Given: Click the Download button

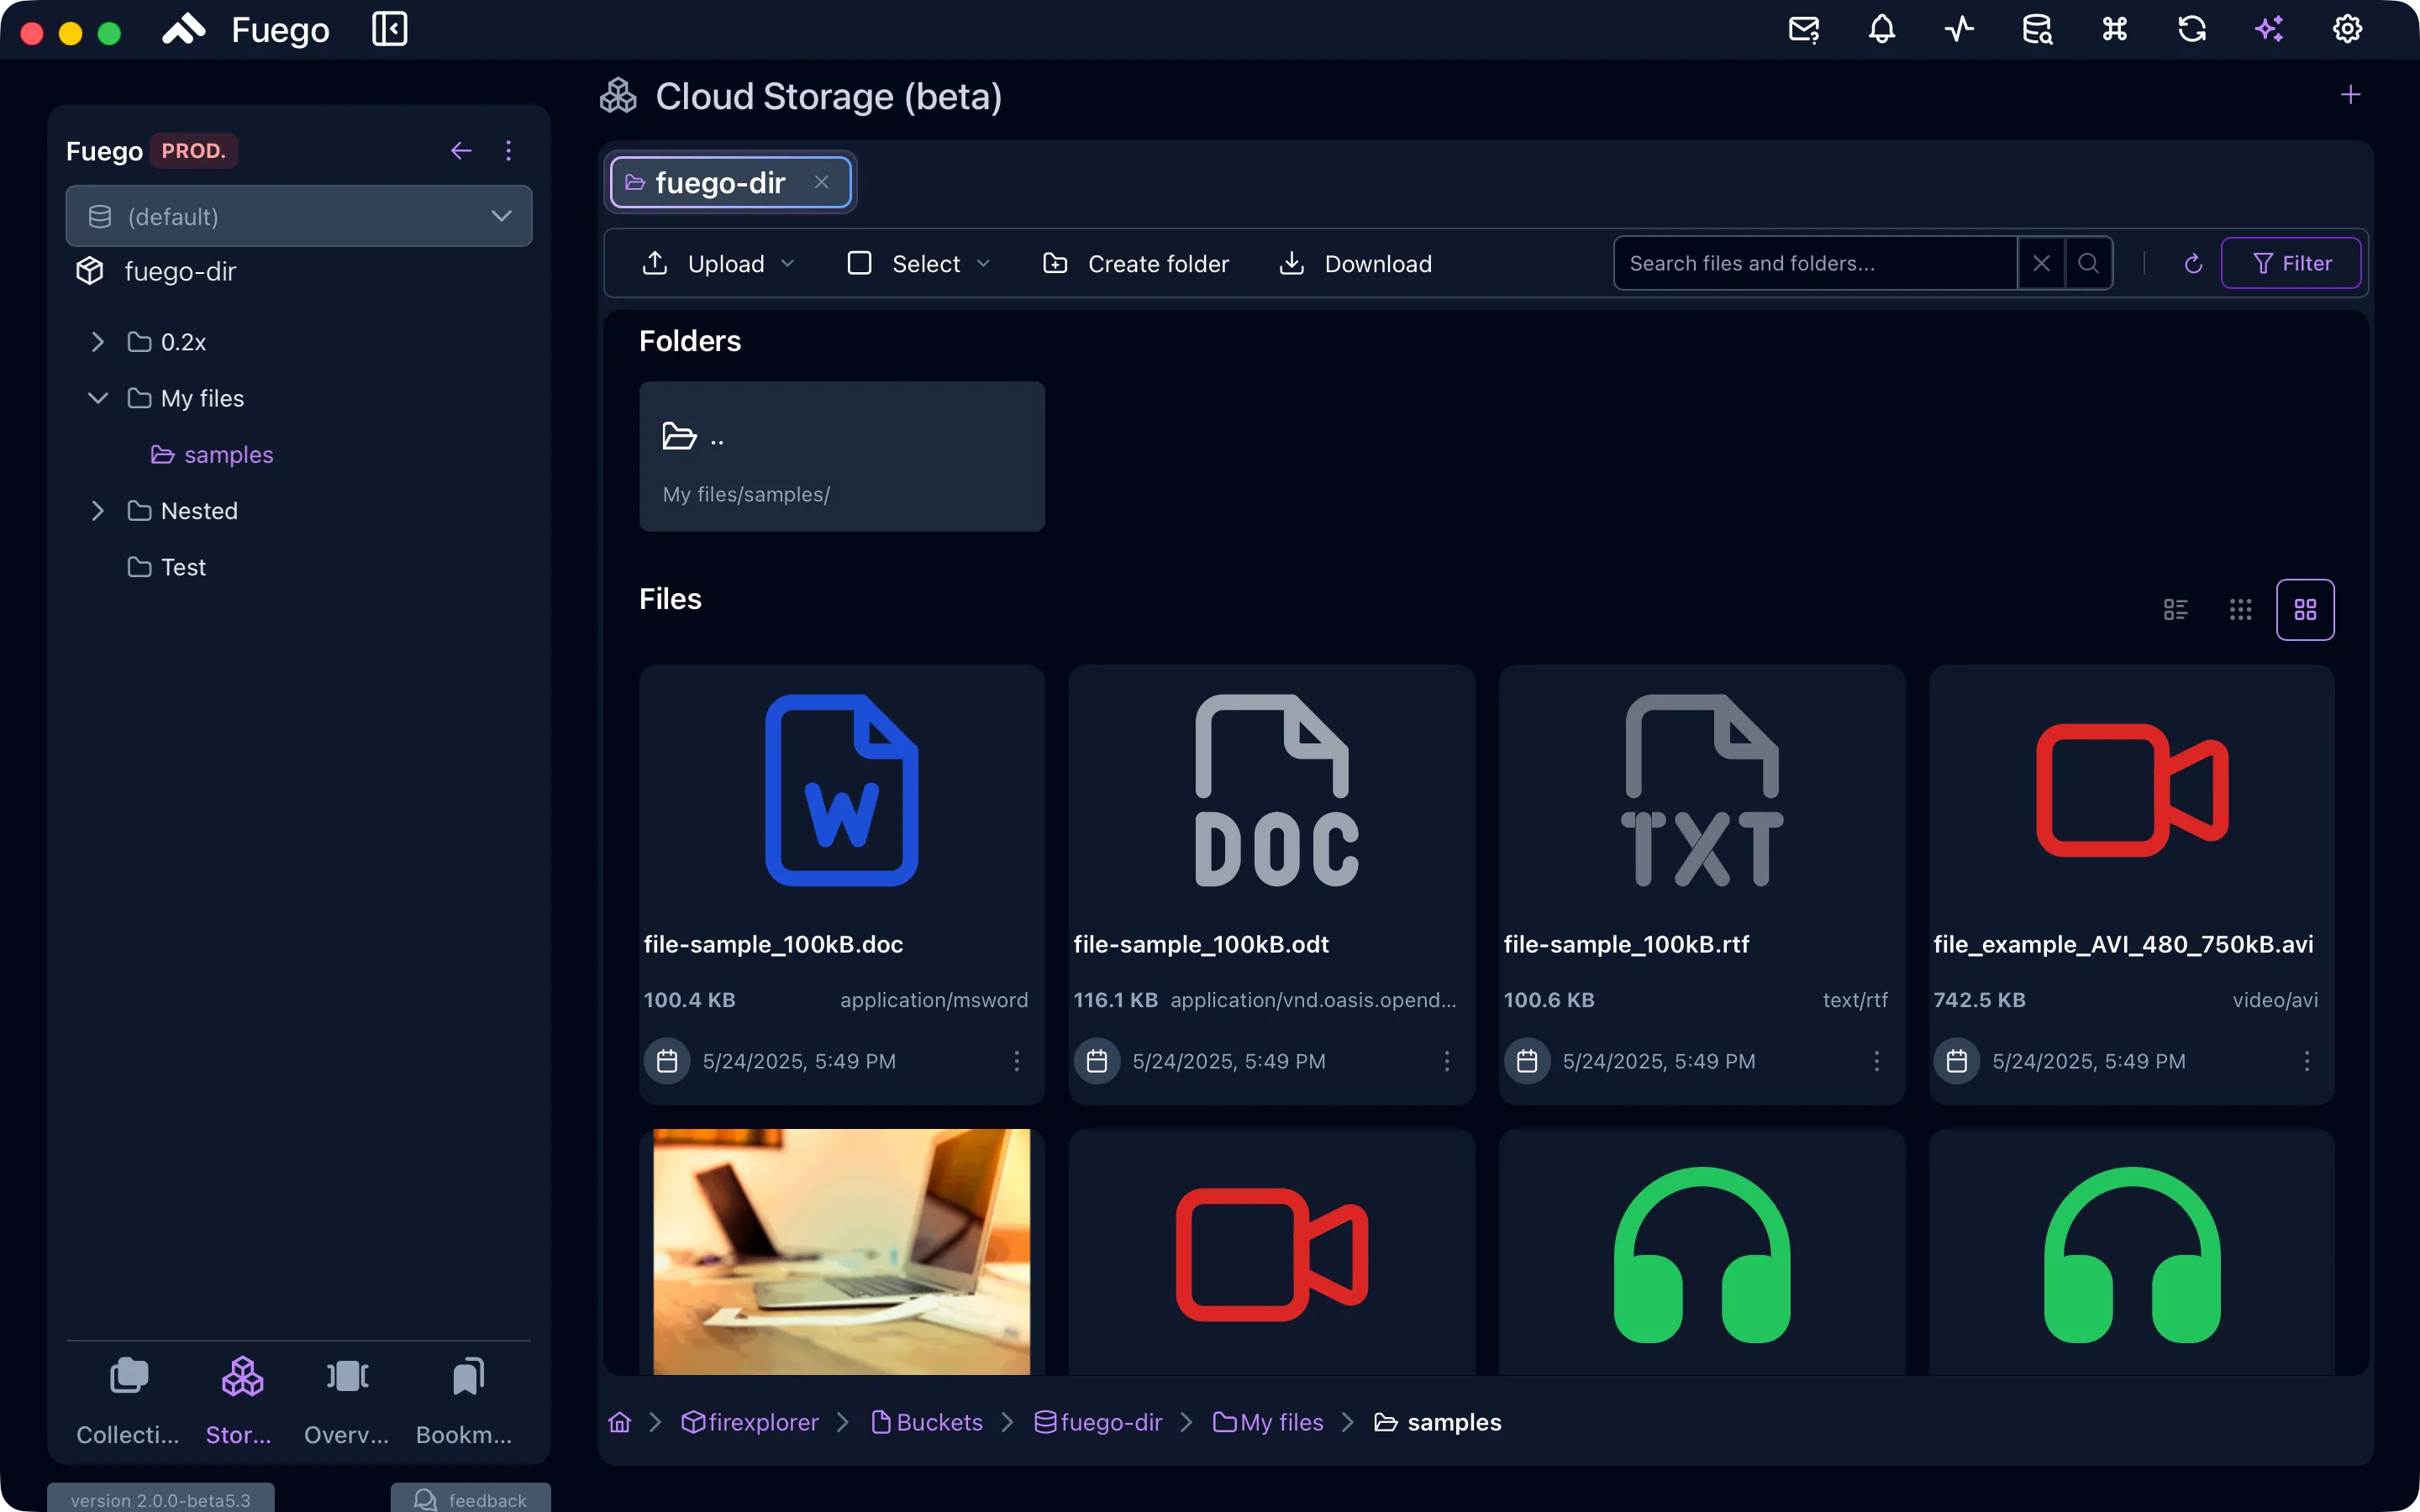Looking at the screenshot, I should 1356,263.
